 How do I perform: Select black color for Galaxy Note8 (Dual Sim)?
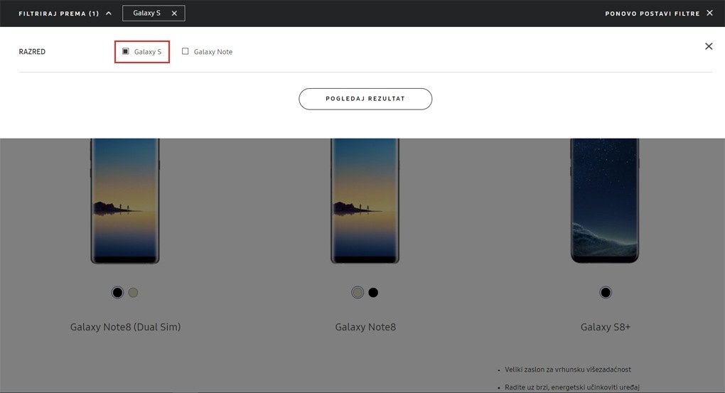pyautogui.click(x=117, y=293)
